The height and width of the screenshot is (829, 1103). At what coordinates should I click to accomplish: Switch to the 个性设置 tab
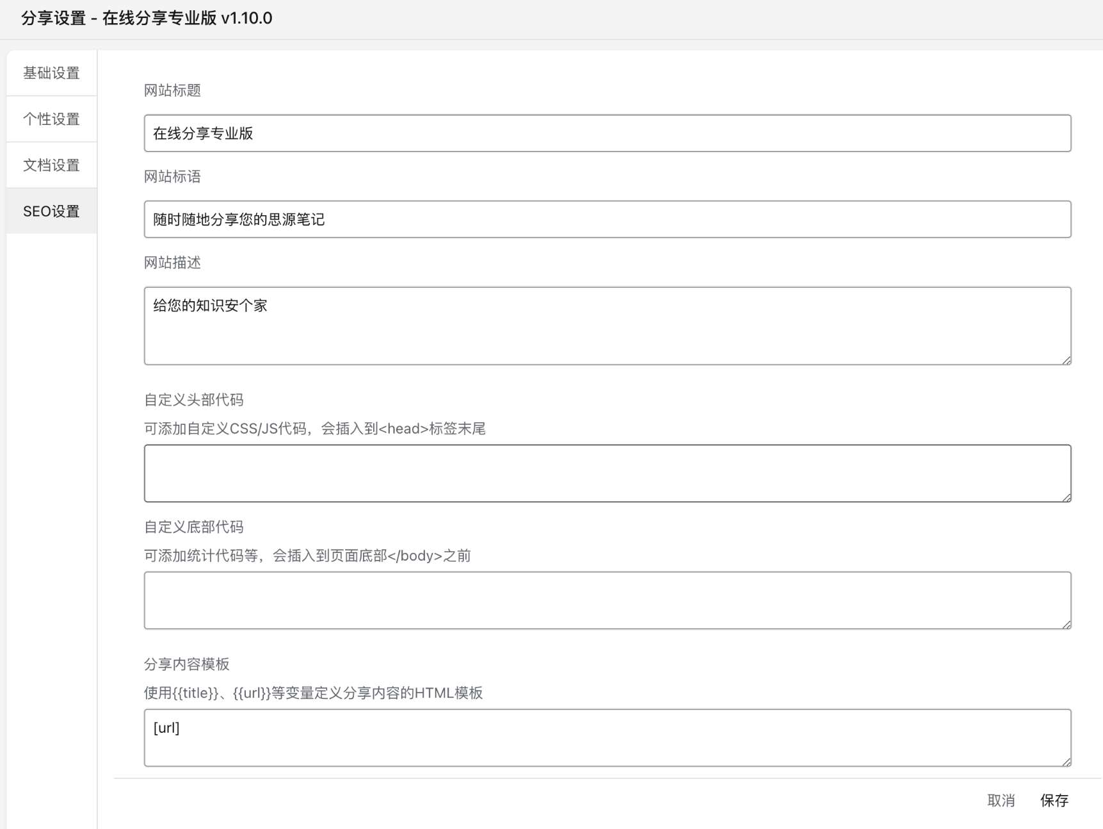click(51, 119)
